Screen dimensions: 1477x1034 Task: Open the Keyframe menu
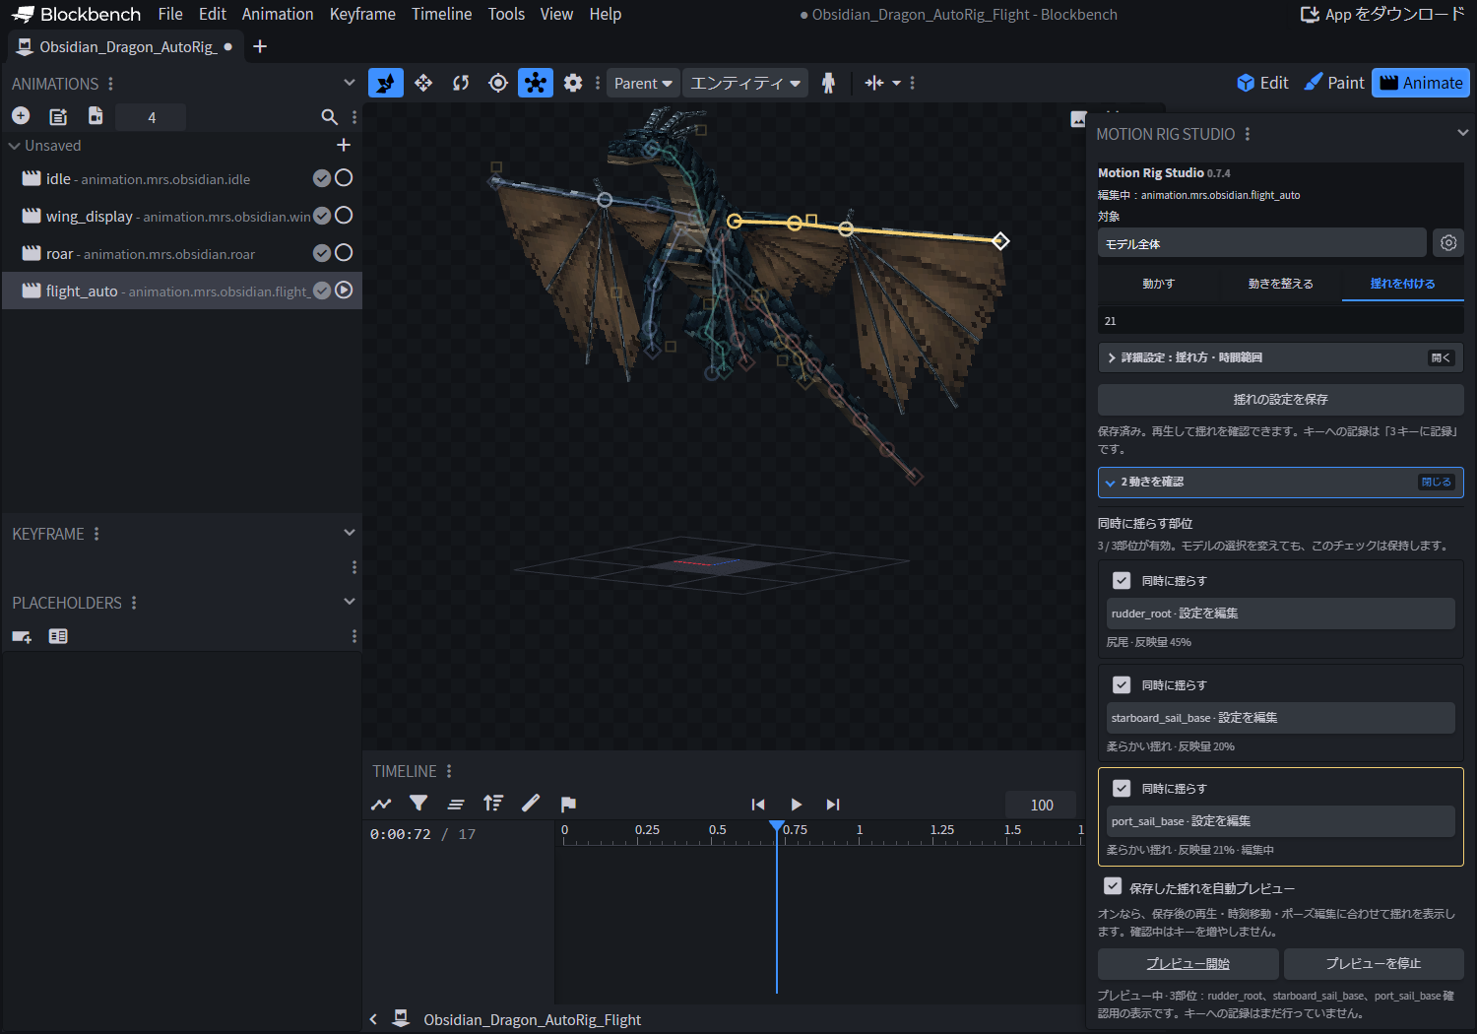point(362,14)
